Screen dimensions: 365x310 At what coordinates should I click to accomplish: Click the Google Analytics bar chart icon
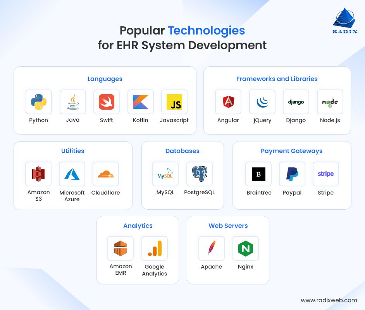pyautogui.click(x=155, y=248)
